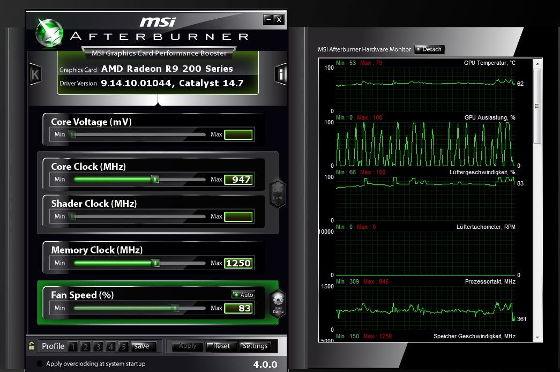Select profile slot 2
560x372 pixels.
tap(85, 346)
